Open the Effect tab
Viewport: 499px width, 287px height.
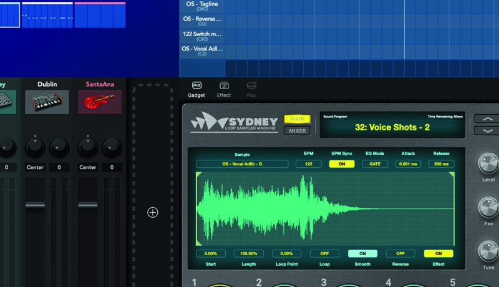(224, 89)
